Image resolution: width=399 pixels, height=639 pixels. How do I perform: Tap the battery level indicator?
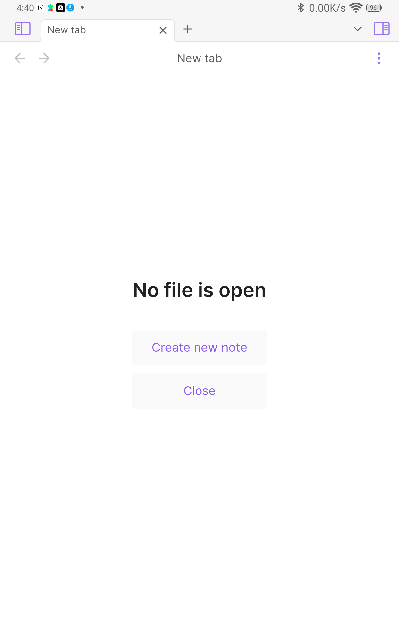pyautogui.click(x=374, y=8)
